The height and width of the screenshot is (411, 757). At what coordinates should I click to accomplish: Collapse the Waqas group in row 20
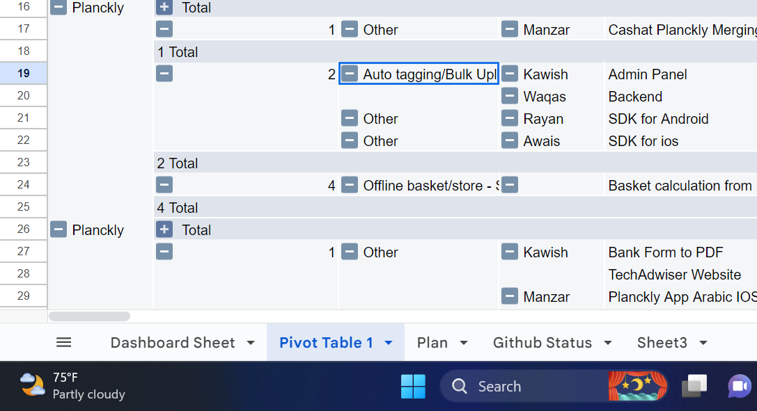[509, 96]
